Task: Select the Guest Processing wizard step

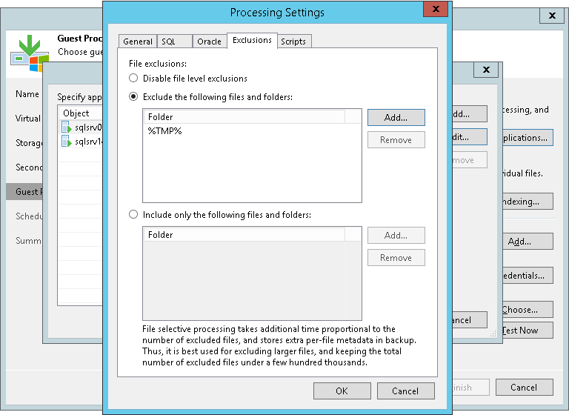Action: [x=24, y=191]
